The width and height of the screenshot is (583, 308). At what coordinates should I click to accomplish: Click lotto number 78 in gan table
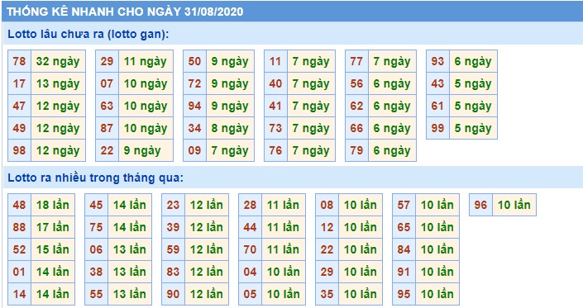[x=19, y=61]
